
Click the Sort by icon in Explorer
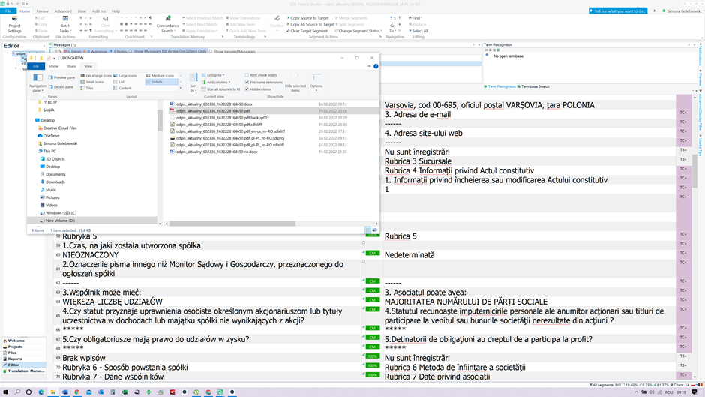pos(193,83)
